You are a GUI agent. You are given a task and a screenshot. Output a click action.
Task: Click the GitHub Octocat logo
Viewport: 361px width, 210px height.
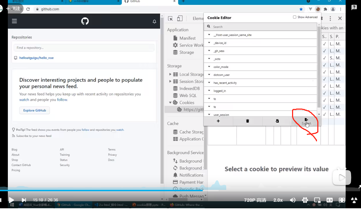pyautogui.click(x=85, y=21)
